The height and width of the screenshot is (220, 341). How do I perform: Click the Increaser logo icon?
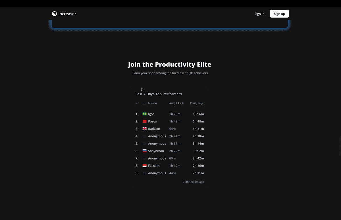coord(54,14)
